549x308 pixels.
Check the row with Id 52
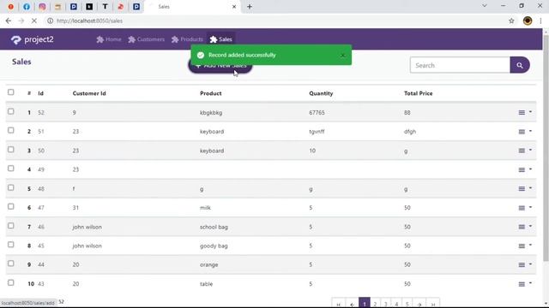click(11, 111)
